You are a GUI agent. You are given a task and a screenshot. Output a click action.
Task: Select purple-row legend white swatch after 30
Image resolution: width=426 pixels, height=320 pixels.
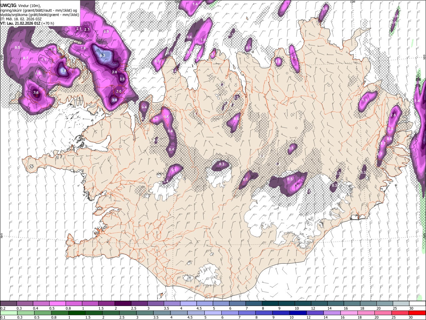click(x=417, y=303)
